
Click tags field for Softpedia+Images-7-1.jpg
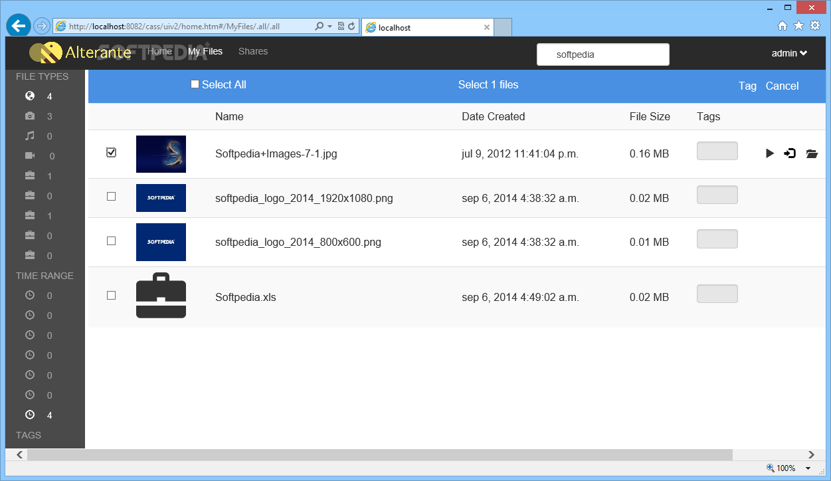pos(717,151)
